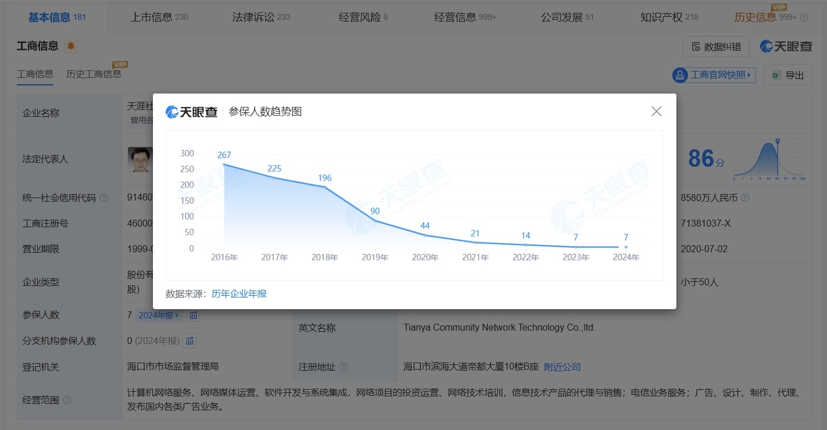The height and width of the screenshot is (430, 827).
Task: Select the 工商信息 sub-tab
Action: (x=35, y=74)
